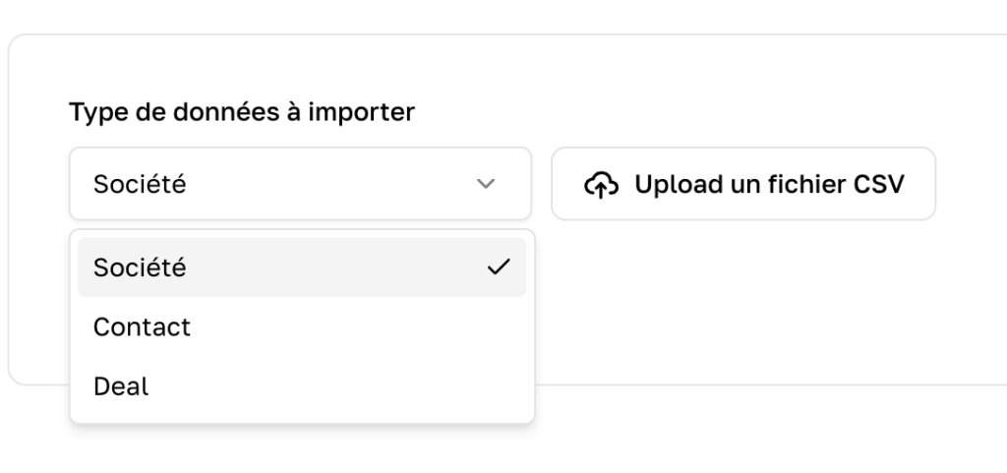The height and width of the screenshot is (473, 1007).
Task: Close the open Société select box
Action: point(300,184)
